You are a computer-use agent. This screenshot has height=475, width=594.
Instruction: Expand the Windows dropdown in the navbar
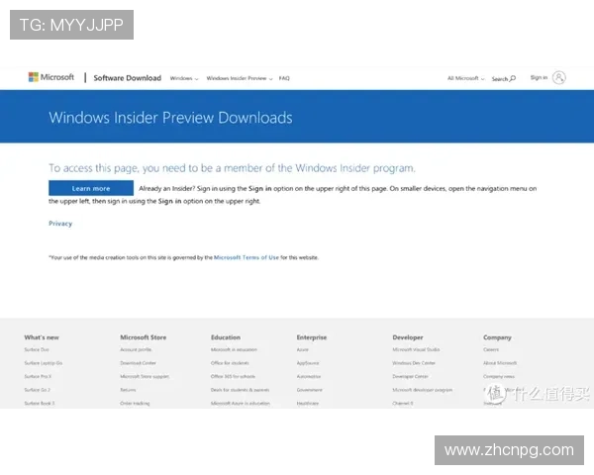[x=184, y=78]
